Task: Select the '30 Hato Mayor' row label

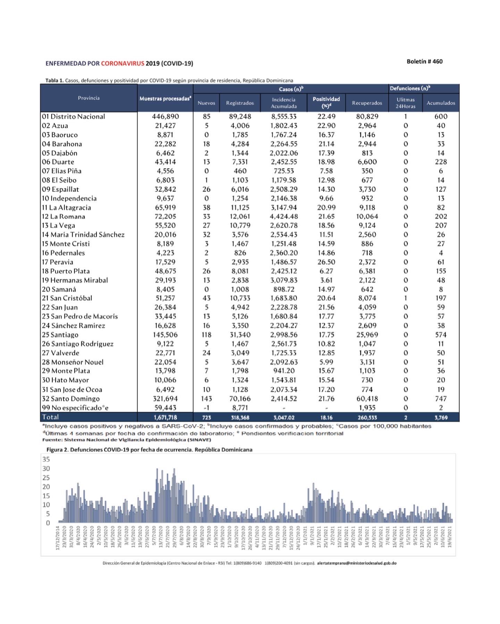Action: [x=65, y=380]
